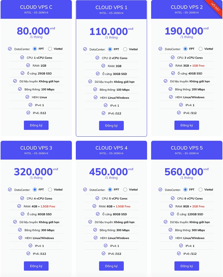
Task: Register for Cloud VPS 1 plan
Action: 111,126
